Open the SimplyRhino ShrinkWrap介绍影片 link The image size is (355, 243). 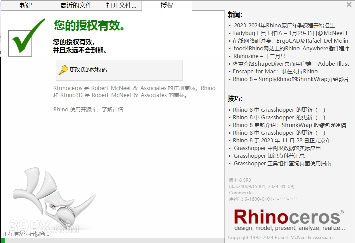point(291,79)
